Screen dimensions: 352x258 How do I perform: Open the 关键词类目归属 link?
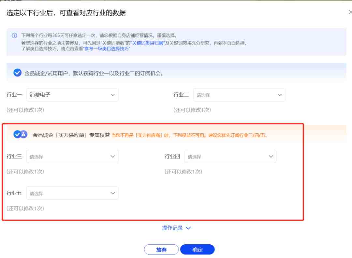(x=148, y=43)
